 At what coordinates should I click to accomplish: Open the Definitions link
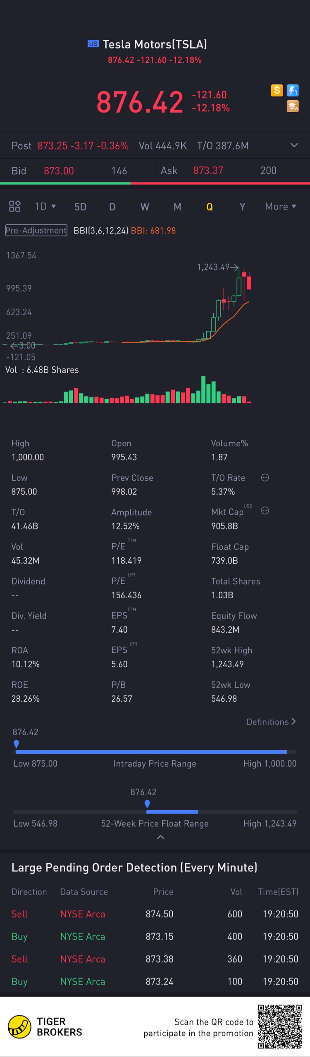pyautogui.click(x=271, y=722)
